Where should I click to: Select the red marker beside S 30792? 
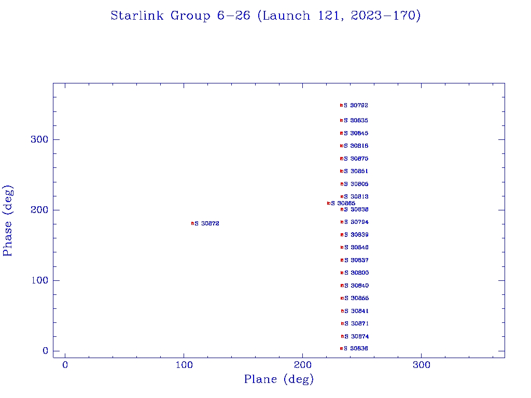341,105
